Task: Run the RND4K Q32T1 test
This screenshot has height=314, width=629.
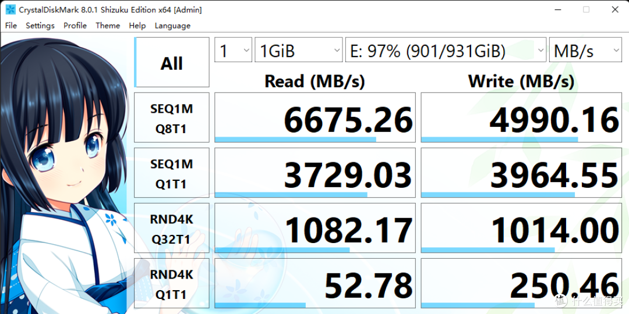Action: 172,228
